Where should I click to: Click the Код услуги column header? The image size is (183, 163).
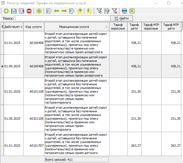(34, 27)
